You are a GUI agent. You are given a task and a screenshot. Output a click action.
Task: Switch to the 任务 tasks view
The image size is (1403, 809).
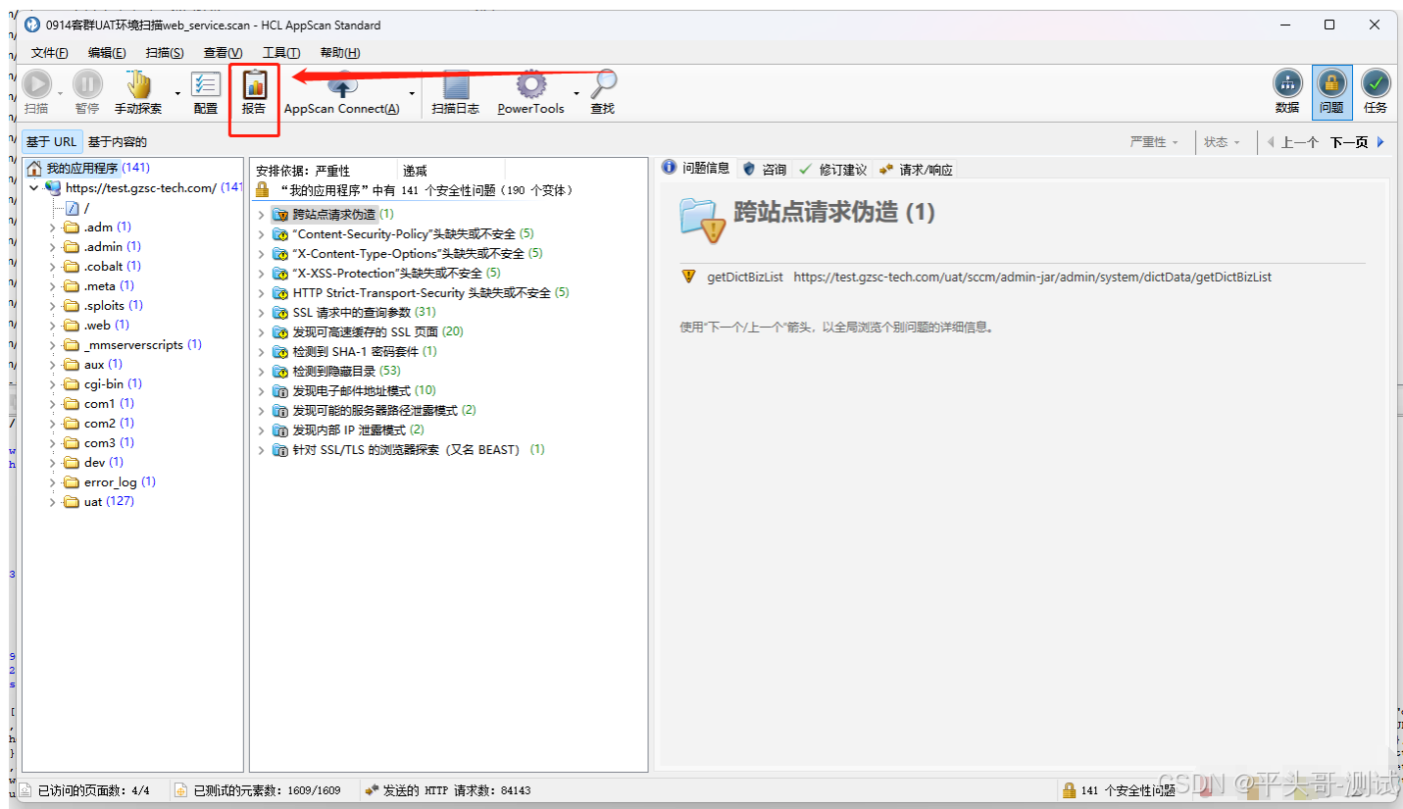pyautogui.click(x=1376, y=92)
